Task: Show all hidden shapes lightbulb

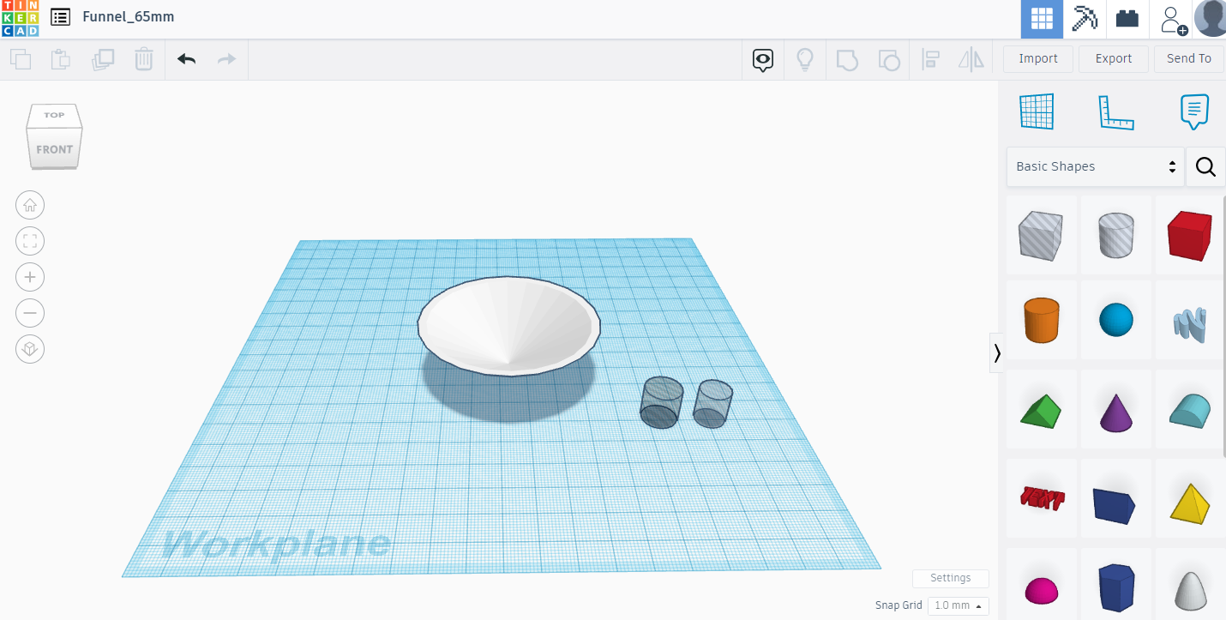Action: (x=805, y=59)
